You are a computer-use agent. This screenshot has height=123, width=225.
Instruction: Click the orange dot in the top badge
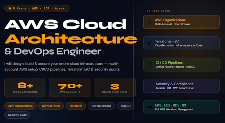tap(10, 8)
